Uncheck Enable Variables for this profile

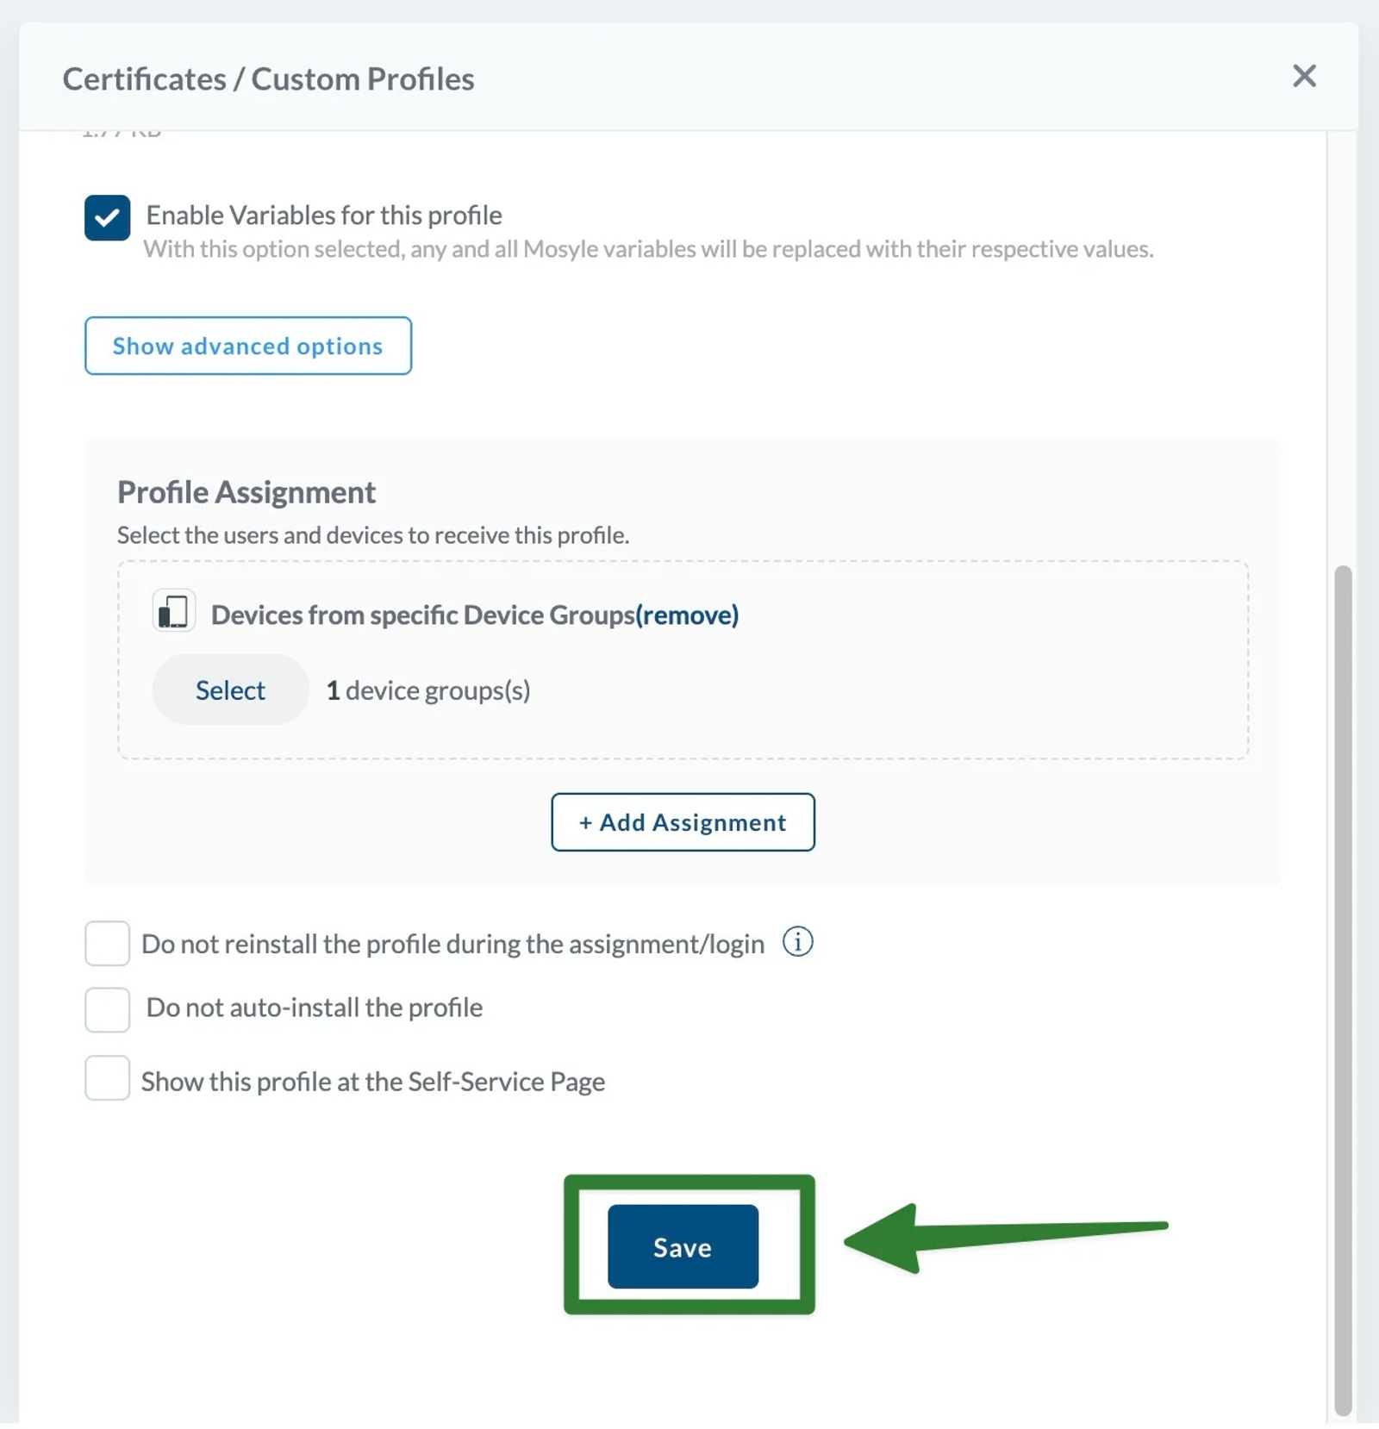[x=107, y=217]
